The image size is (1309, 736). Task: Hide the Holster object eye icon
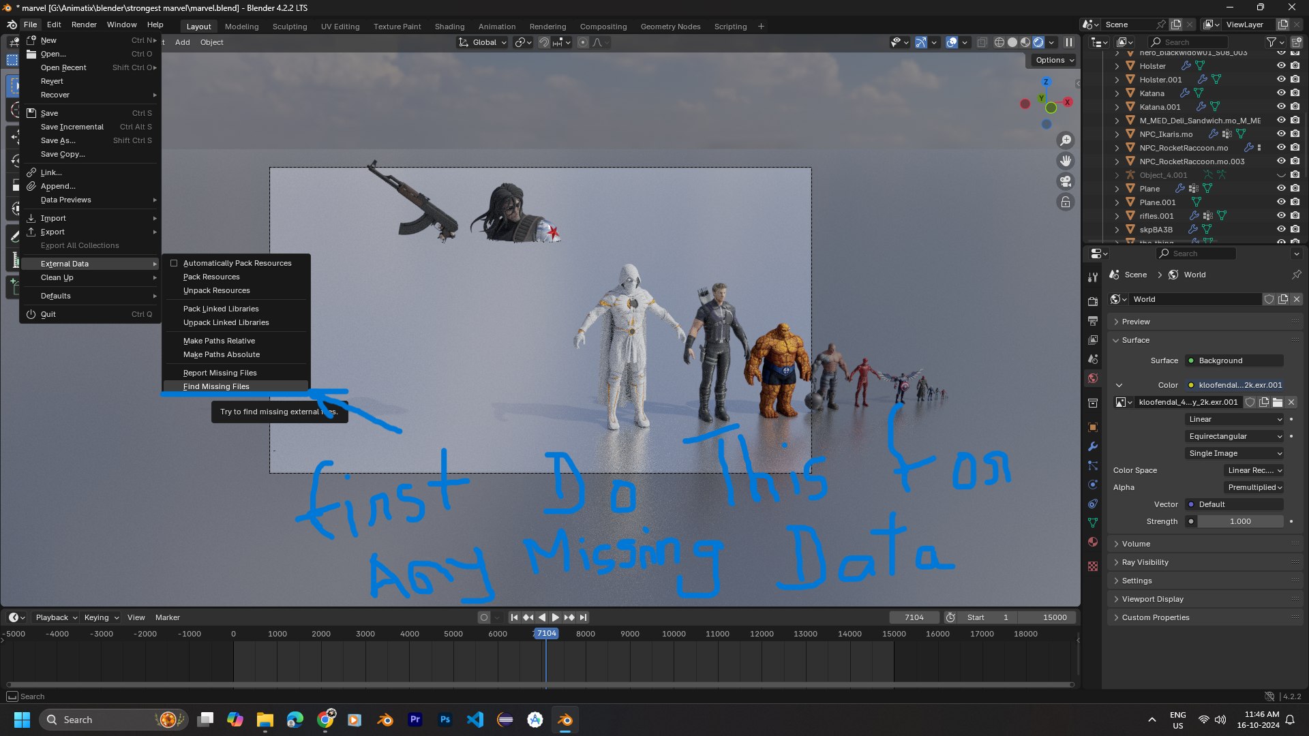1281,66
